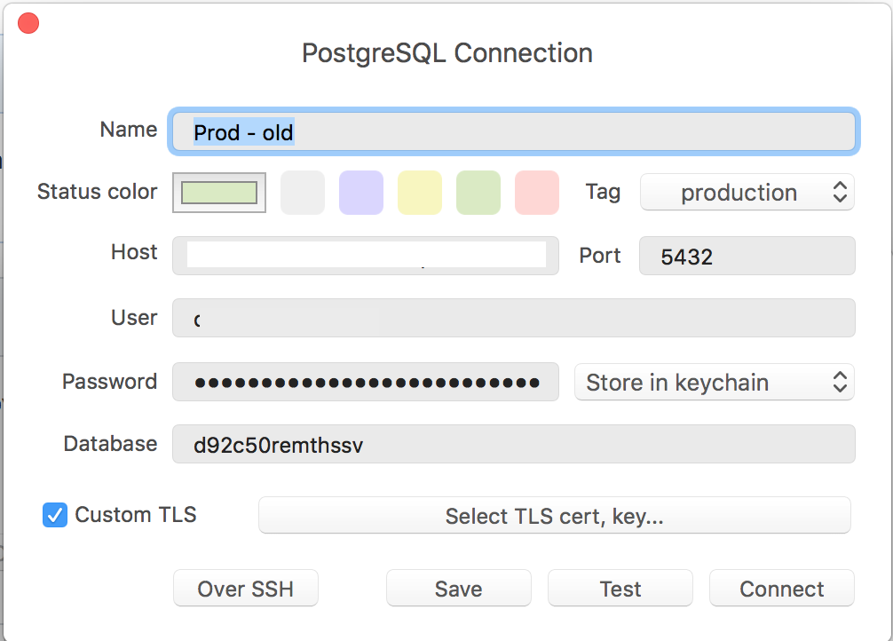Save the connection settings
This screenshot has width=893, height=641.
tap(458, 588)
